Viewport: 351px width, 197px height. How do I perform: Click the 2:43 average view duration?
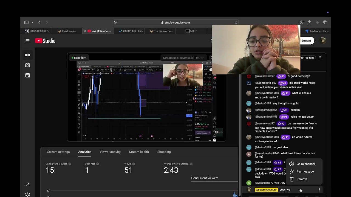[x=171, y=170]
